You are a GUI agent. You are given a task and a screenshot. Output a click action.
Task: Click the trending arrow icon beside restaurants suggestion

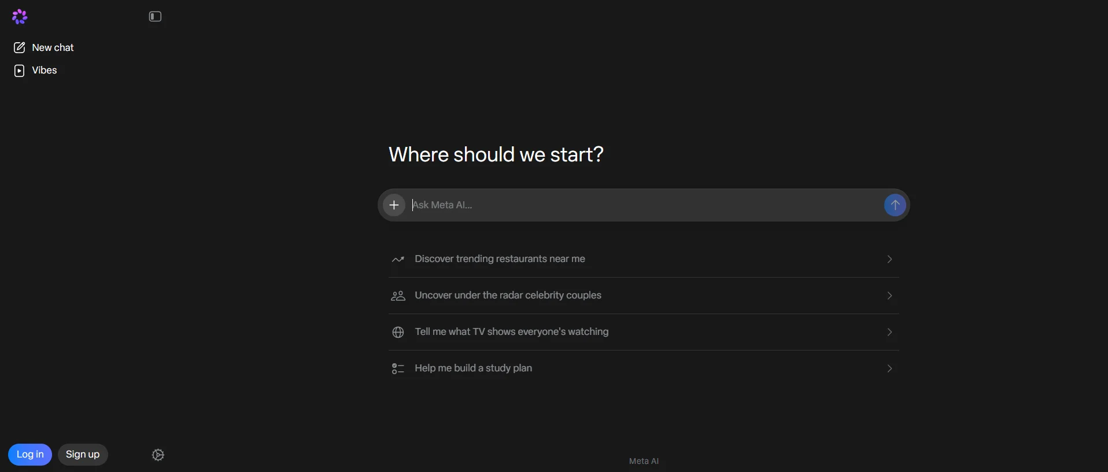pyautogui.click(x=398, y=260)
